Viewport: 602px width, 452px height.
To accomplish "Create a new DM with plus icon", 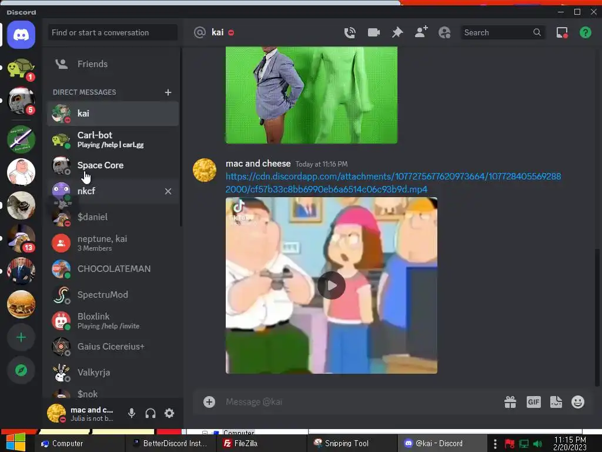I will pos(168,92).
